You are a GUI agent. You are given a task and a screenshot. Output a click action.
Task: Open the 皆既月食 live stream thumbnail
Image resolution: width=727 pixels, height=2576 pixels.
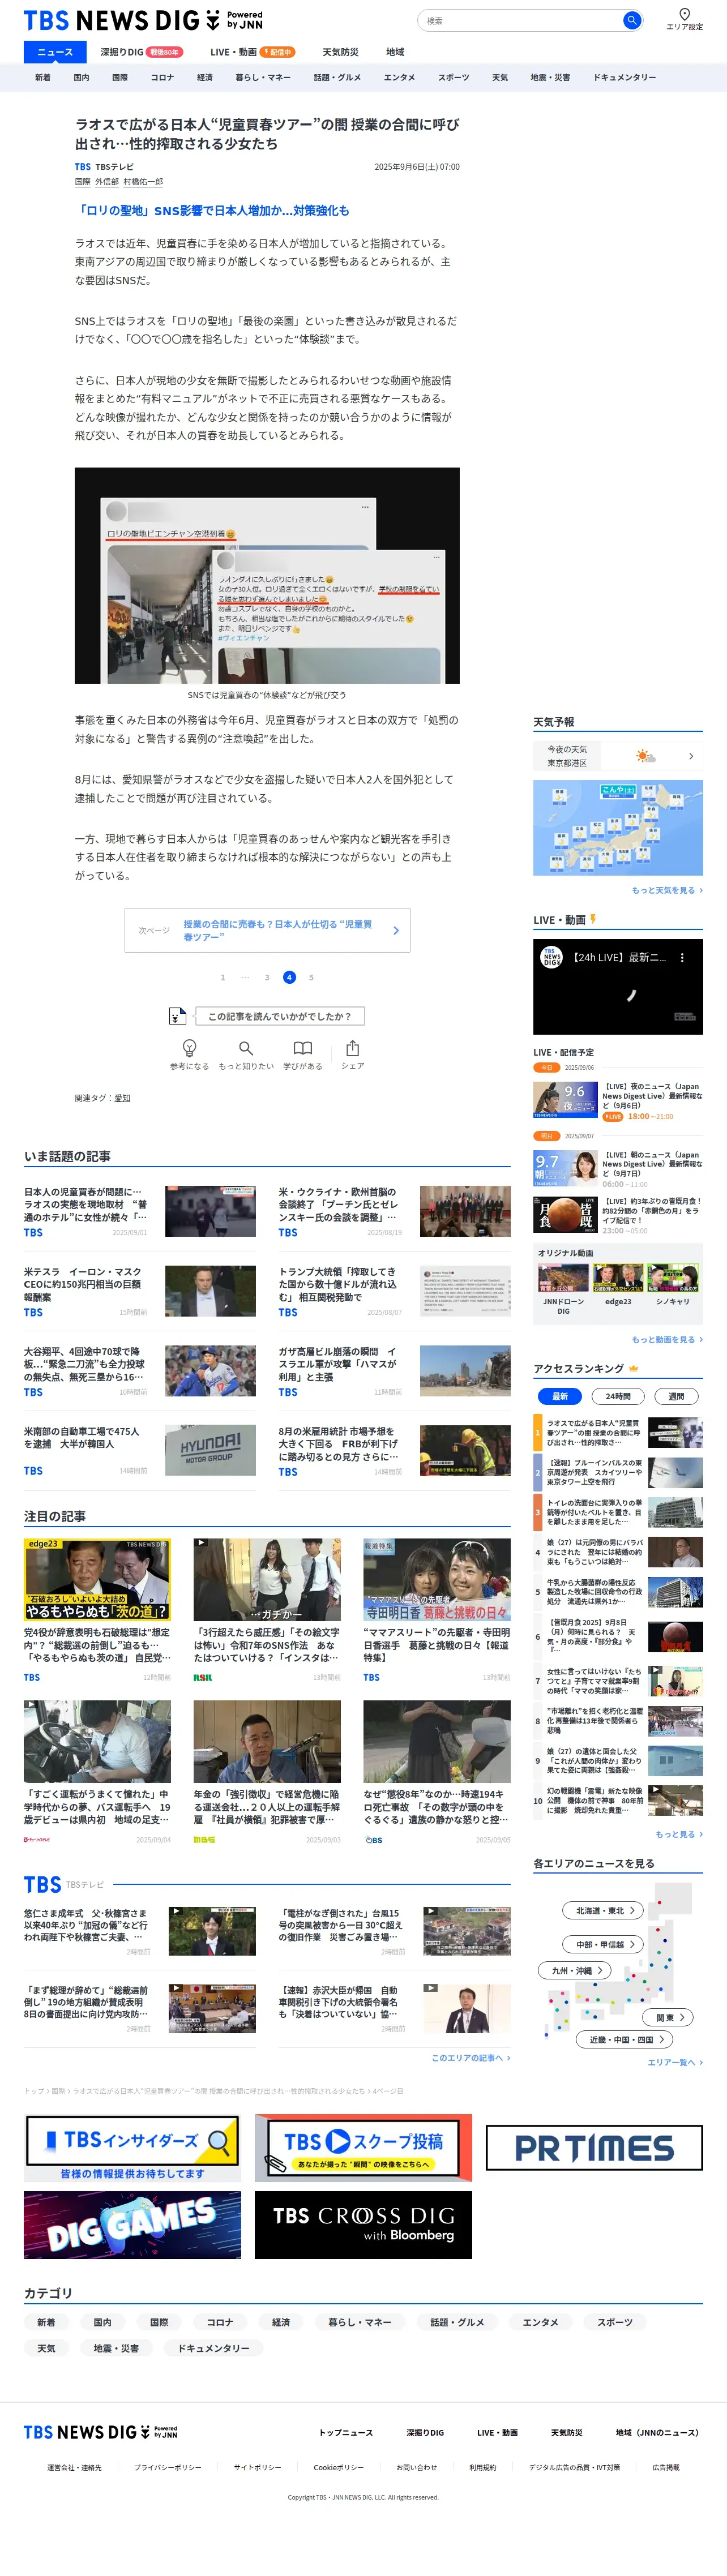(x=565, y=1214)
